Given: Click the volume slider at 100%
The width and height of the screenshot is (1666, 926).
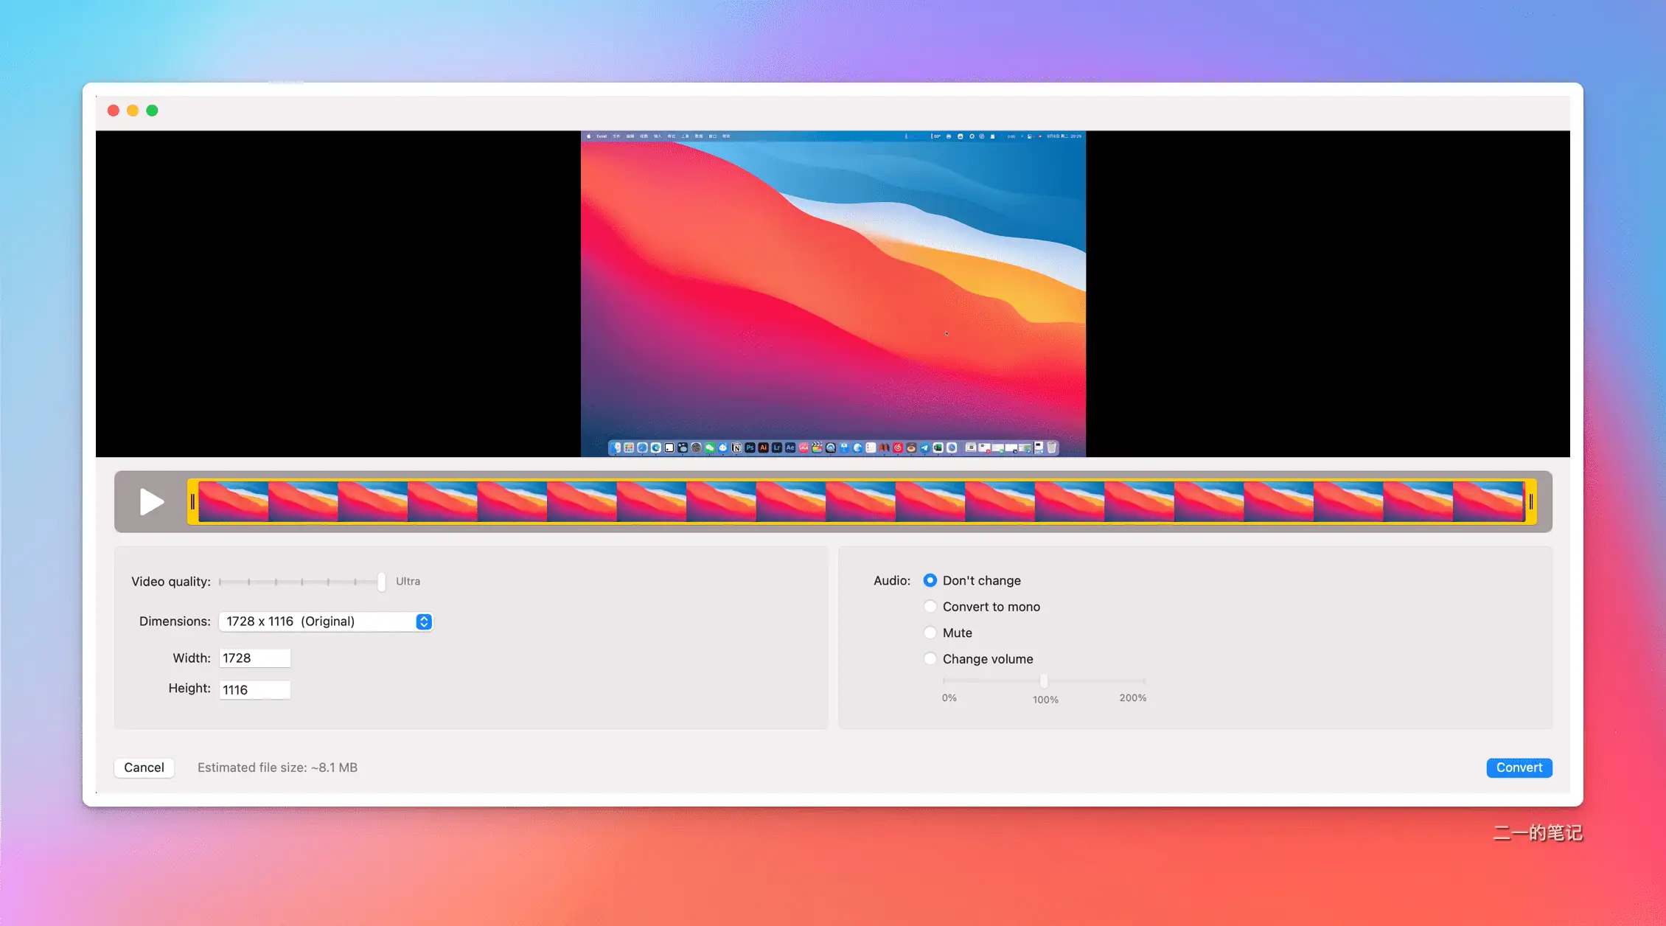Looking at the screenshot, I should 1044,680.
